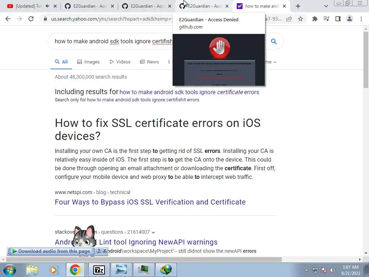The height and width of the screenshot is (277, 369).
Task: Switch to Videos results
Action: 120,62
